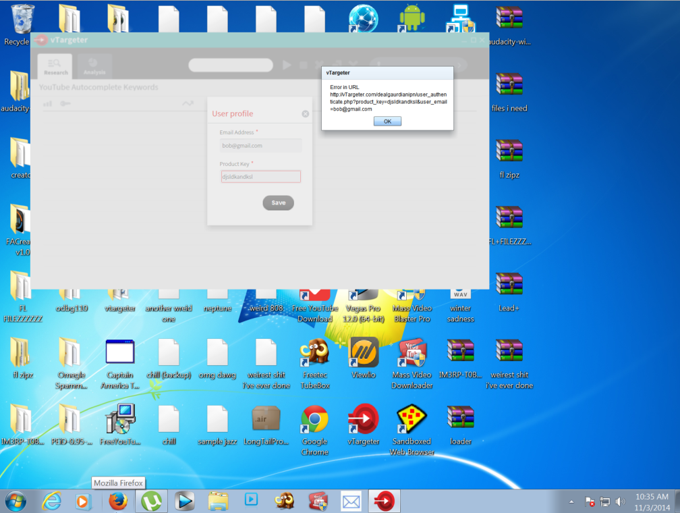Screen dimensions: 680x513
Task: Show hidden system tray icons
Action: [x=571, y=502]
